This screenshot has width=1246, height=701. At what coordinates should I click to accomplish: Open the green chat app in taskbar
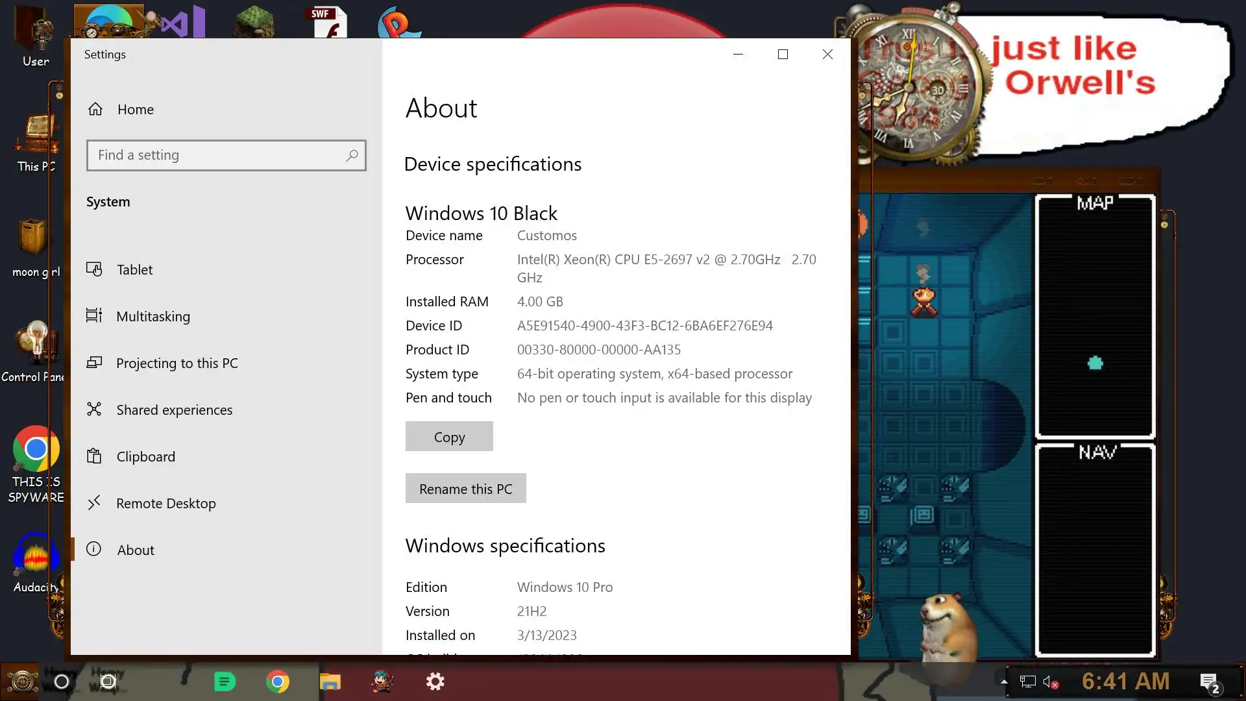pos(225,682)
